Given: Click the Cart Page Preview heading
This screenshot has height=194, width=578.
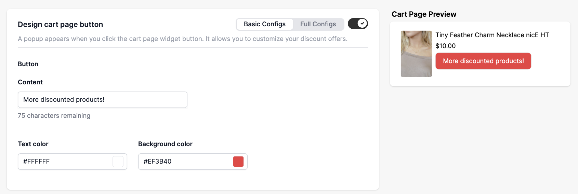Looking at the screenshot, I should click(424, 14).
